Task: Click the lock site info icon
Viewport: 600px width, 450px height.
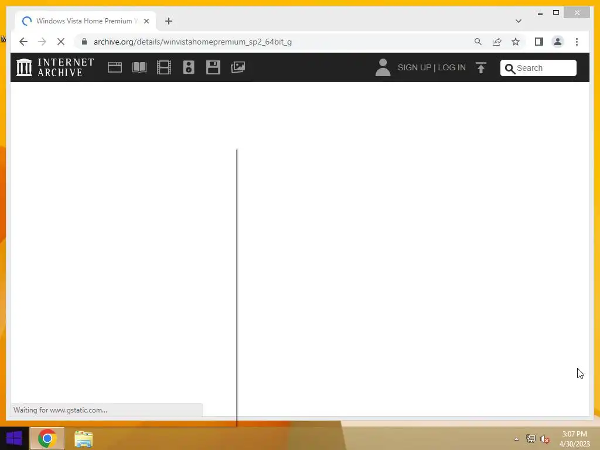Action: (x=84, y=42)
